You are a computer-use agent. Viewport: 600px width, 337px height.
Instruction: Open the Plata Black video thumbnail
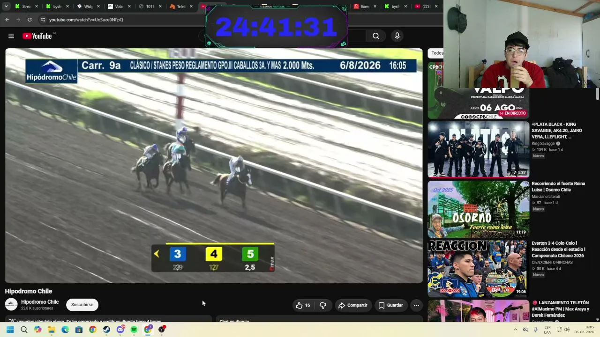coord(478,149)
